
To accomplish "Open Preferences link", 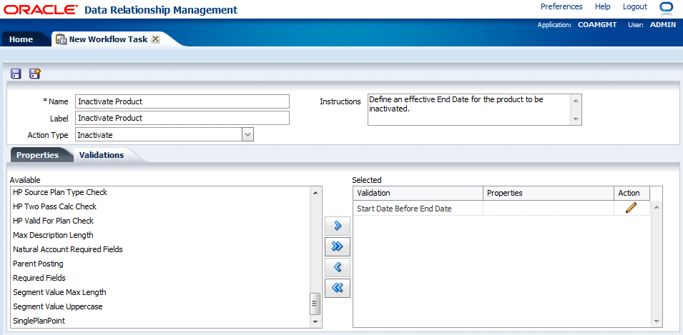I will (561, 6).
